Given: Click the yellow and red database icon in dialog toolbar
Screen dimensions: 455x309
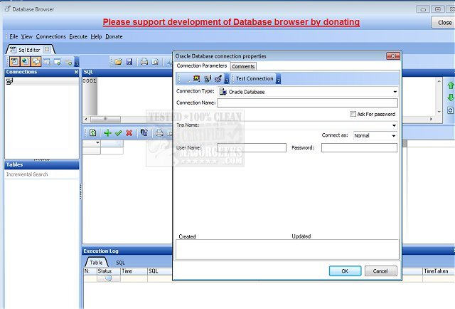Looking at the screenshot, I should pos(196,78).
